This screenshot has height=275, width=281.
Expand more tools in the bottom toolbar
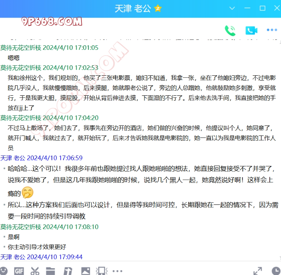point(117,271)
